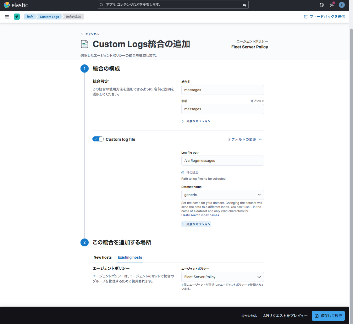
Task: Collapse the デフォルトの変更 section
Action: coord(245,139)
